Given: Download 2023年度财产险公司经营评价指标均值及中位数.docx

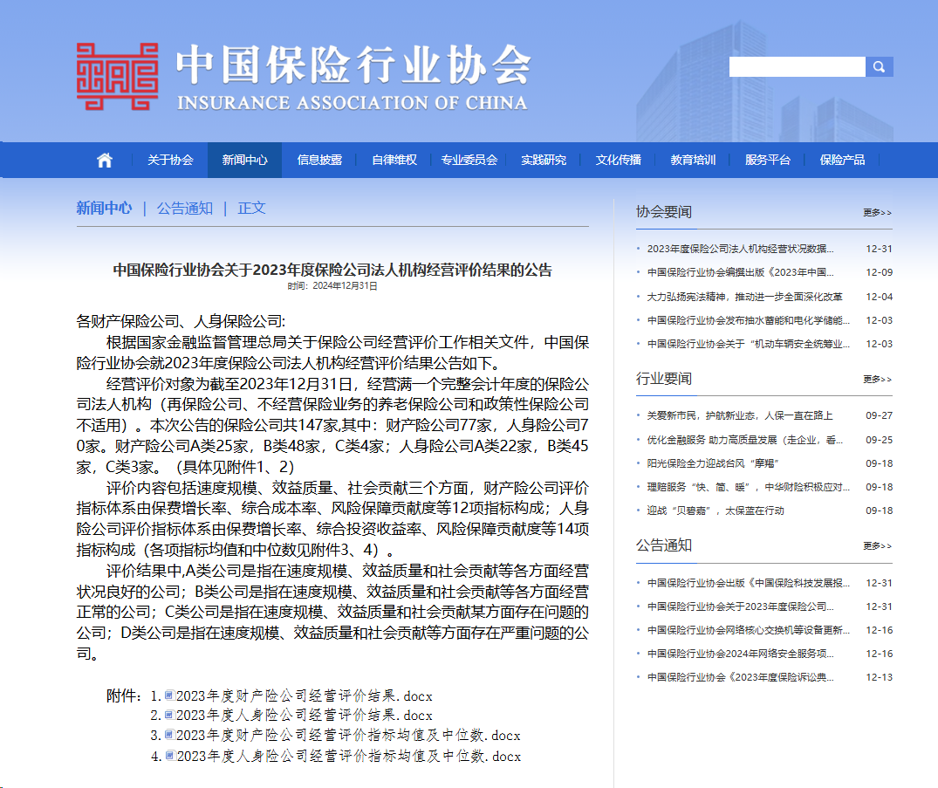Looking at the screenshot, I should 348,736.
